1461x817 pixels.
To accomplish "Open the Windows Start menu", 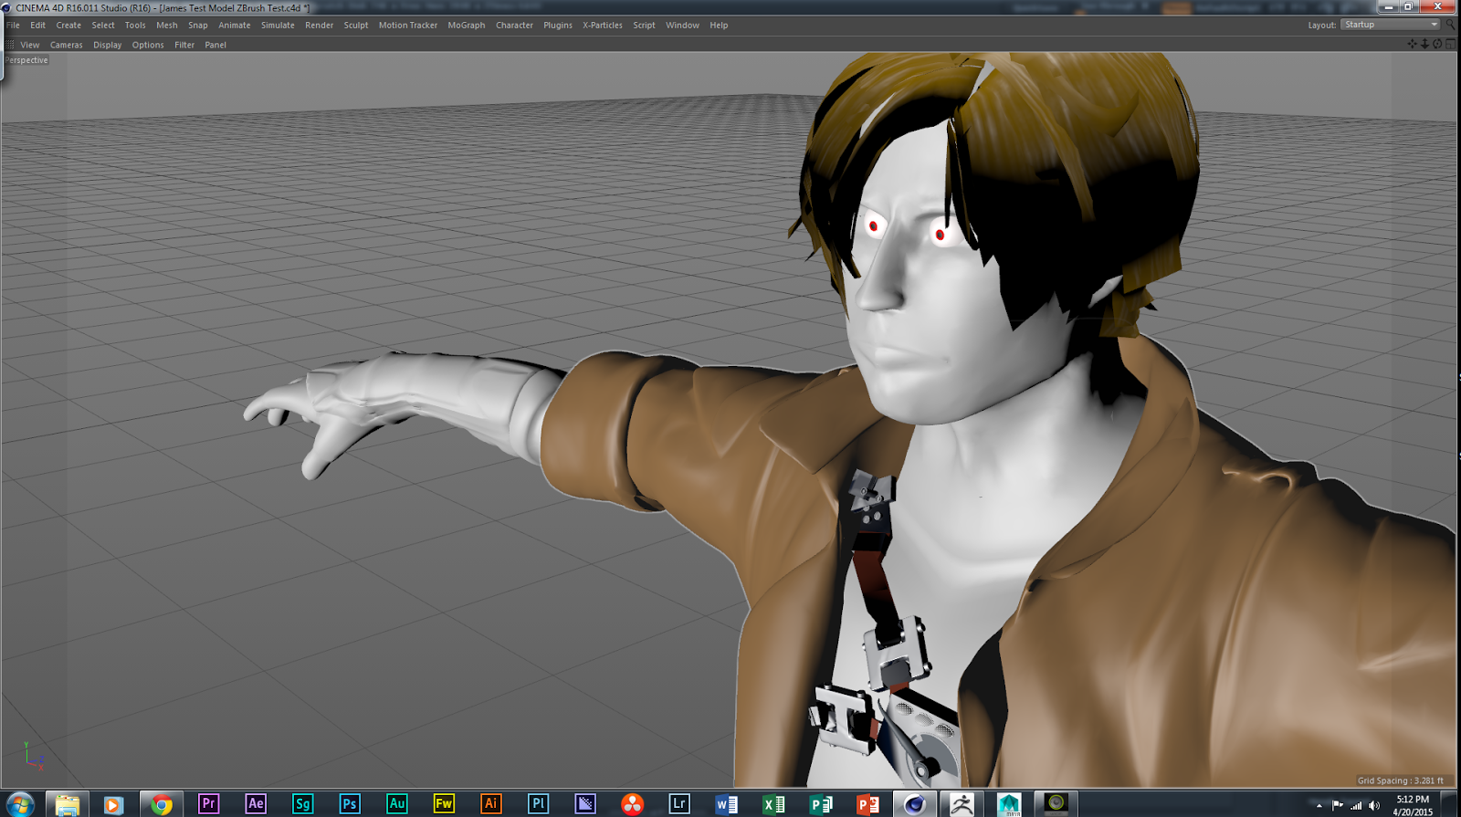I will coord(19,804).
